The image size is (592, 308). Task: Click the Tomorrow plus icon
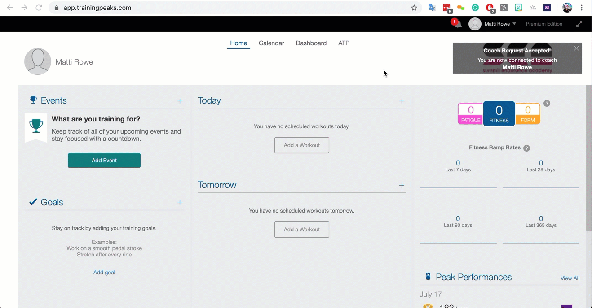(x=402, y=186)
